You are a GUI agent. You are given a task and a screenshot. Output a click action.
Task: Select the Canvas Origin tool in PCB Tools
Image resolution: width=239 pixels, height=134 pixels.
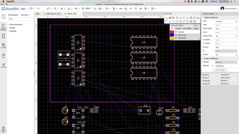167,22
